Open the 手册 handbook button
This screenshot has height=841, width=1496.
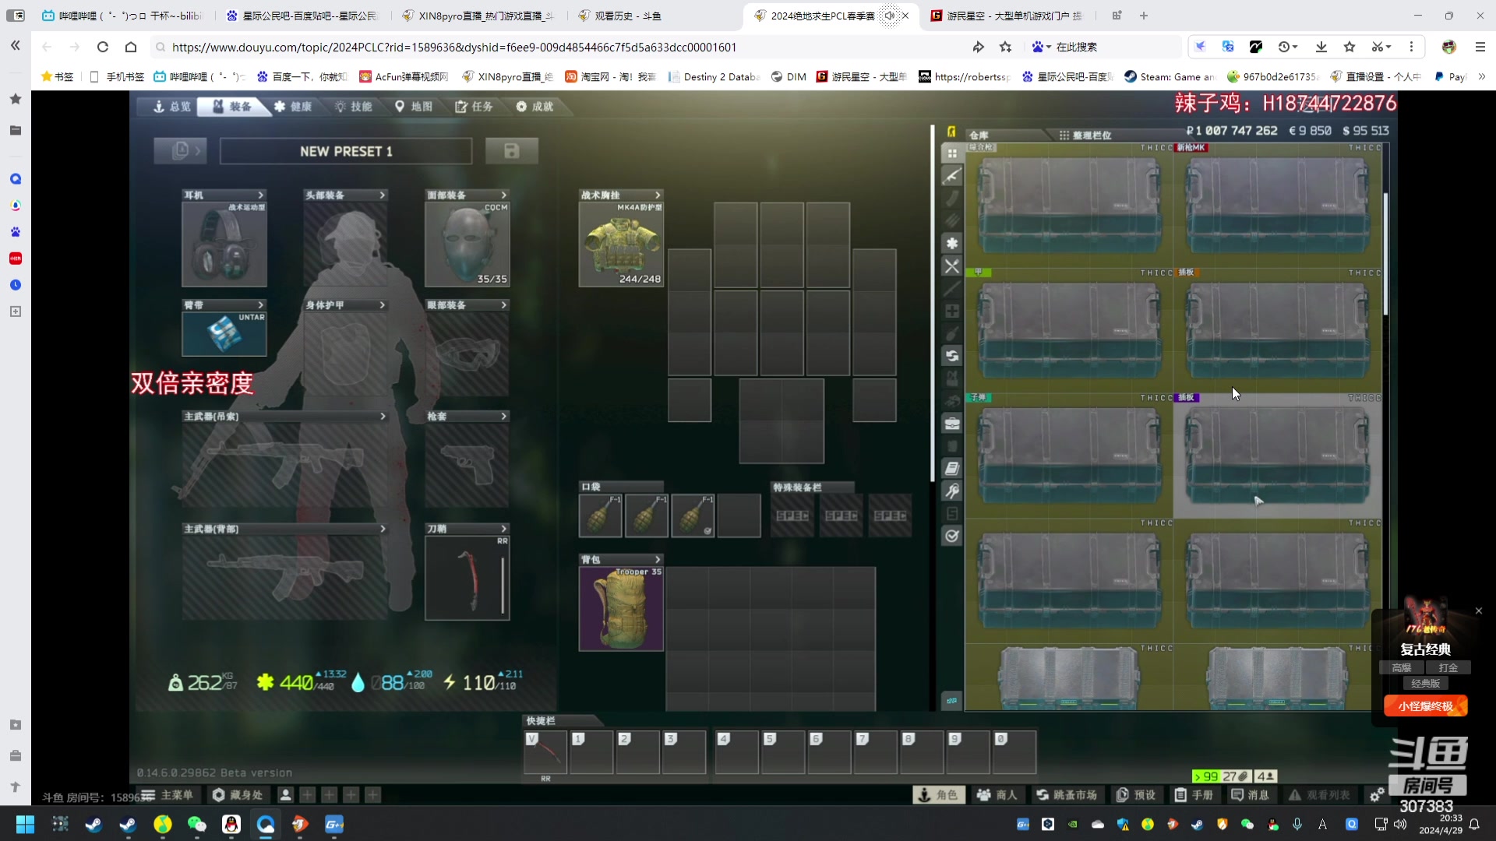coord(1194,795)
